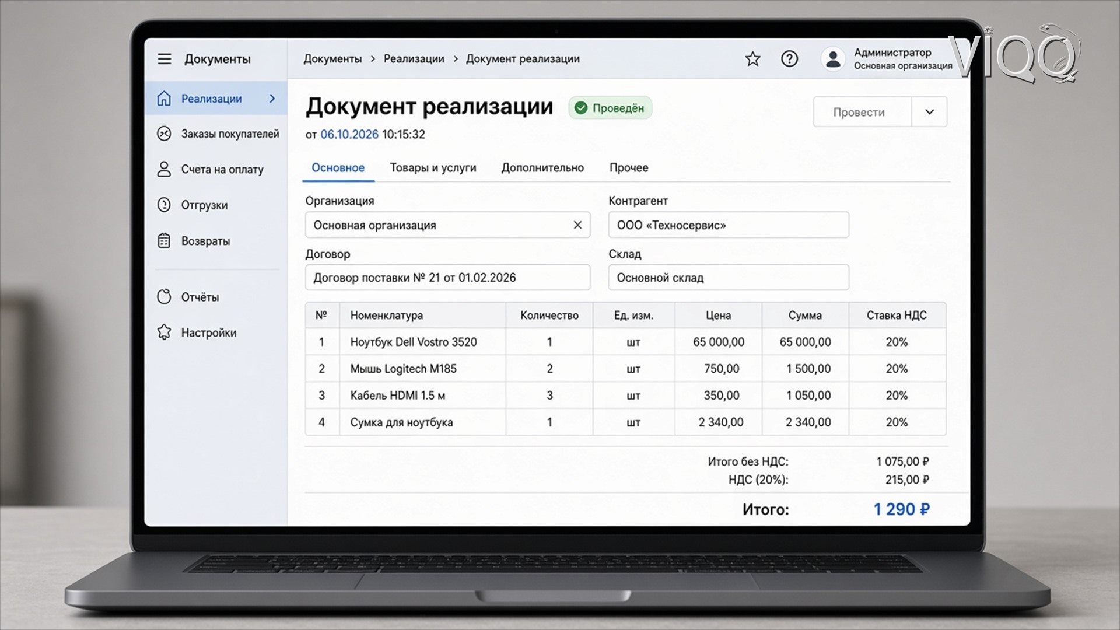Open the hamburger menu icon
This screenshot has width=1120, height=630.
164,59
